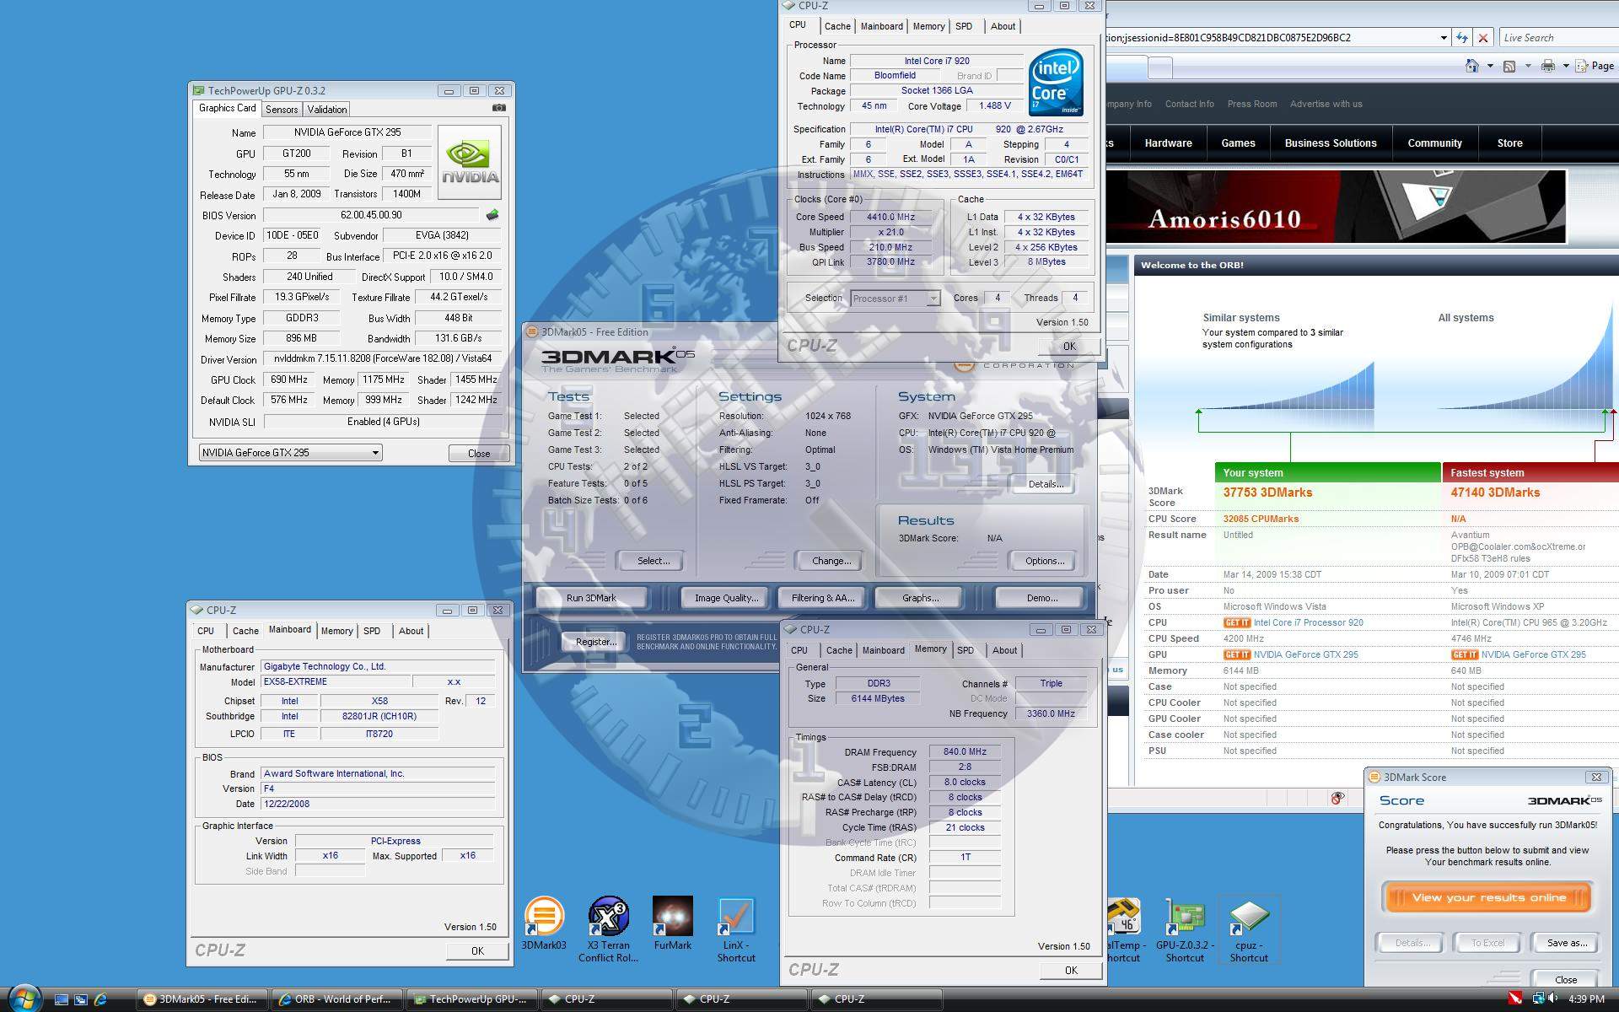Click inside the Live Search field
This screenshot has width=1619, height=1012.
pos(1558,38)
